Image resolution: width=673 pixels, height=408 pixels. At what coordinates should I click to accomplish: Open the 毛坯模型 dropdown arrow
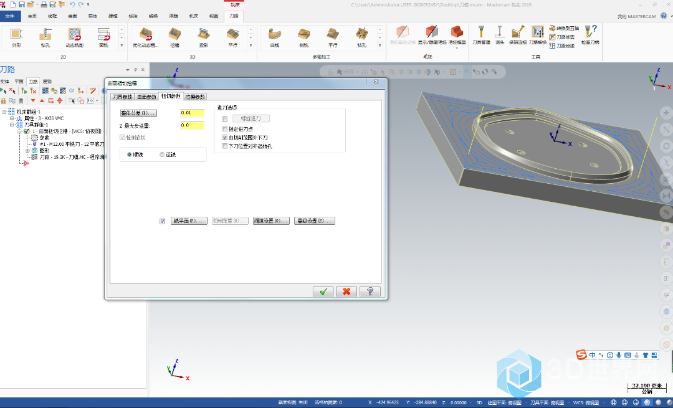(x=457, y=48)
